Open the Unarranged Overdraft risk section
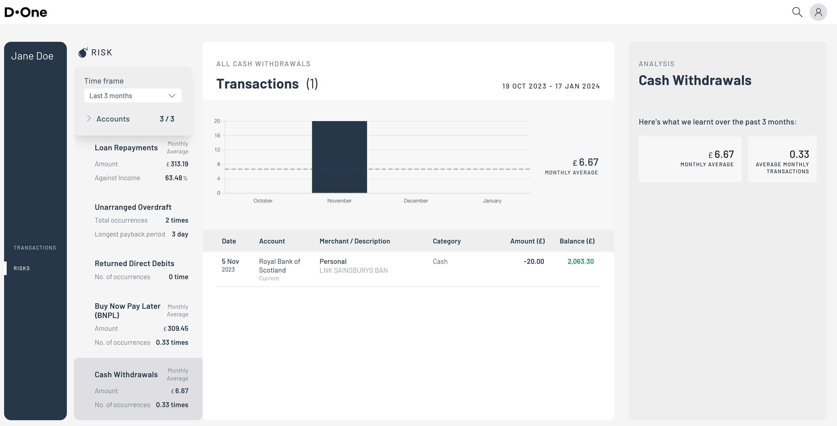The image size is (837, 426). click(133, 207)
